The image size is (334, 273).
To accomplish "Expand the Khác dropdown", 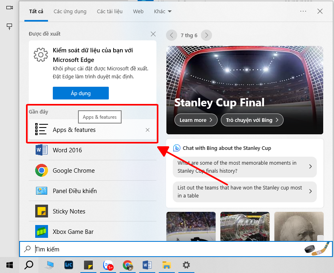I will [x=163, y=11].
